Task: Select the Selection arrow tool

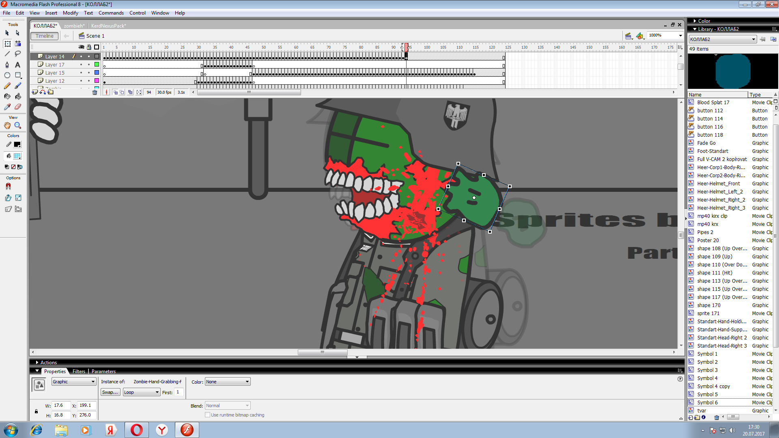Action: click(7, 33)
